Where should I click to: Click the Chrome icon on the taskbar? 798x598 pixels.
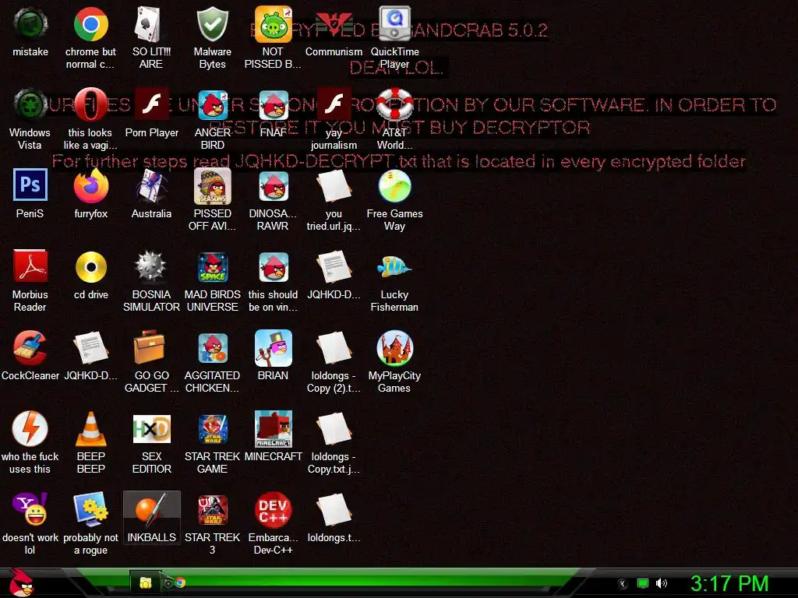pos(179,583)
